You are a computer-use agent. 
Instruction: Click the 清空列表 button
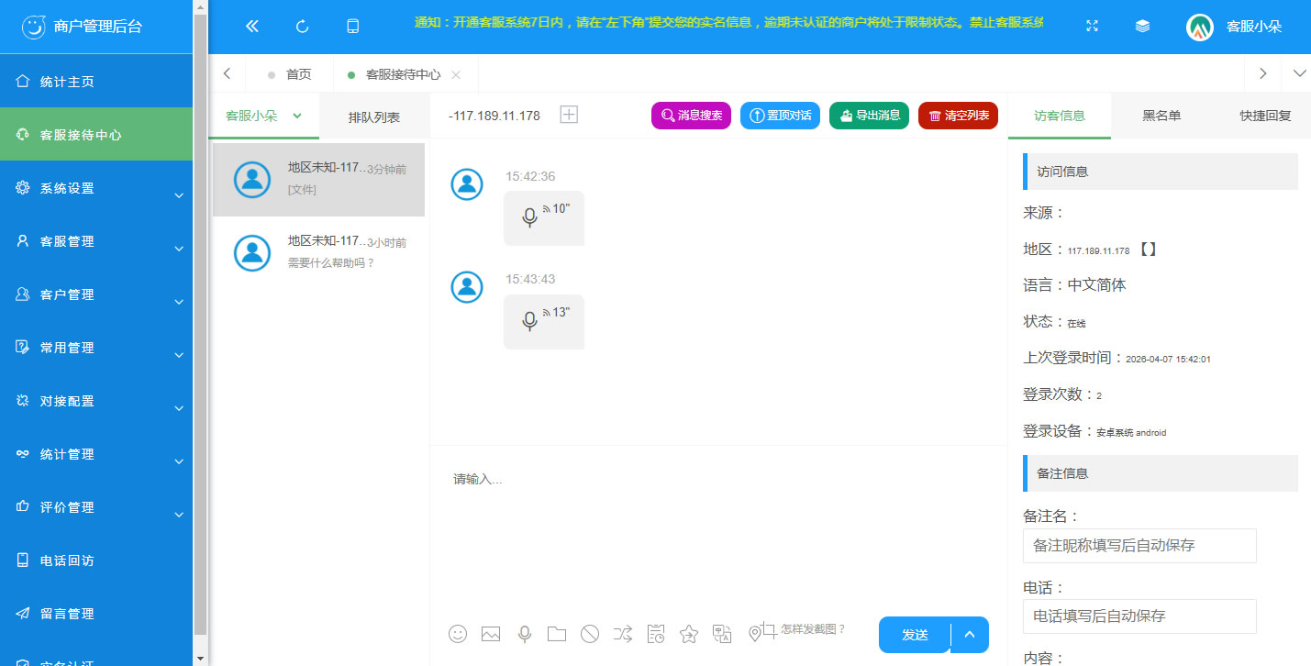pos(958,116)
